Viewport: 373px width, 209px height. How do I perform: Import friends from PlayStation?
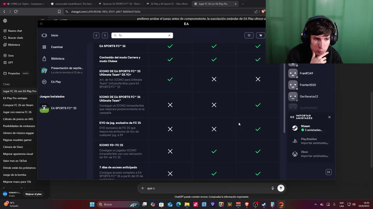(311, 141)
